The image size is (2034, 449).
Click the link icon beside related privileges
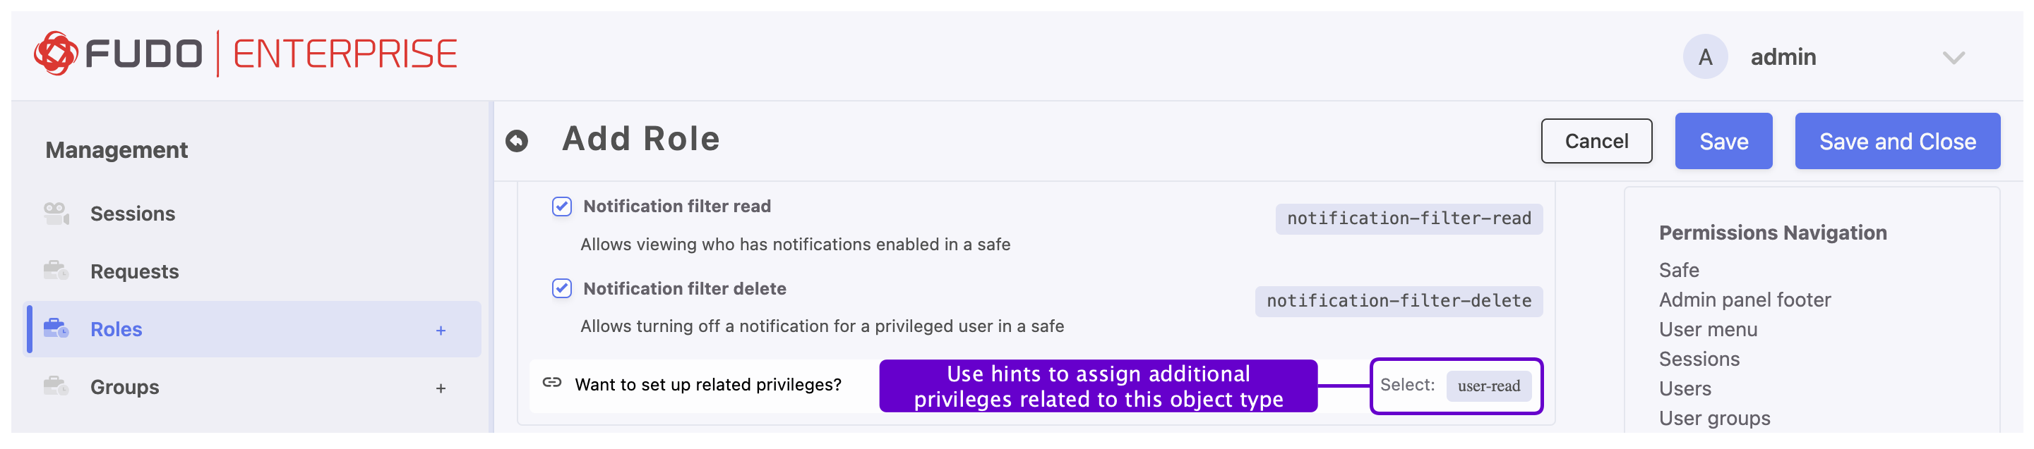552,383
